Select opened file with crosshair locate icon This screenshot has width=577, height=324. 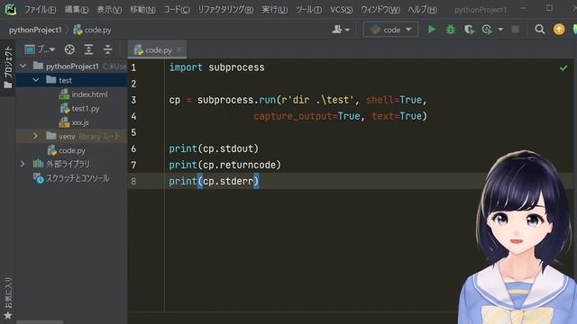(69, 49)
